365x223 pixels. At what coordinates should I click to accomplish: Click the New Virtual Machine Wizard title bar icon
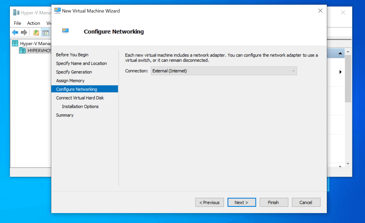coord(57,11)
